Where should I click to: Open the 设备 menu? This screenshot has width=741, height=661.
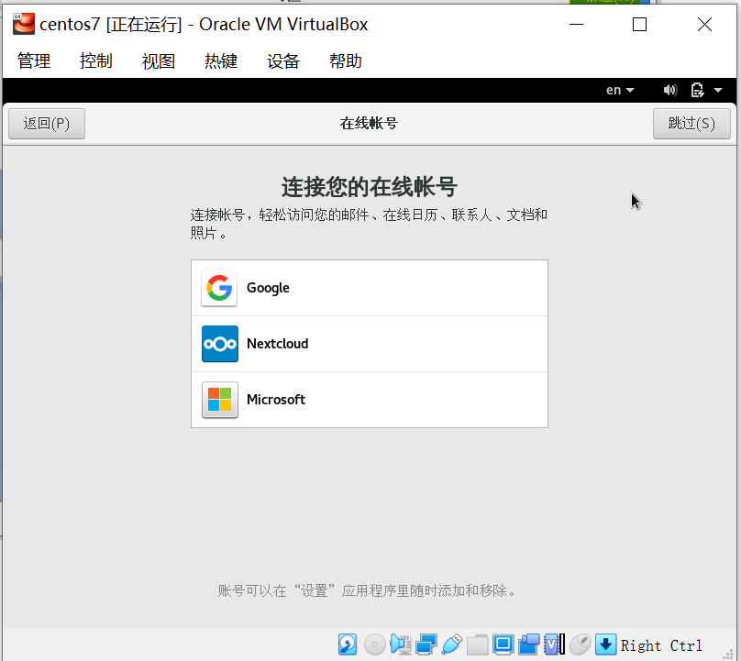pos(283,61)
